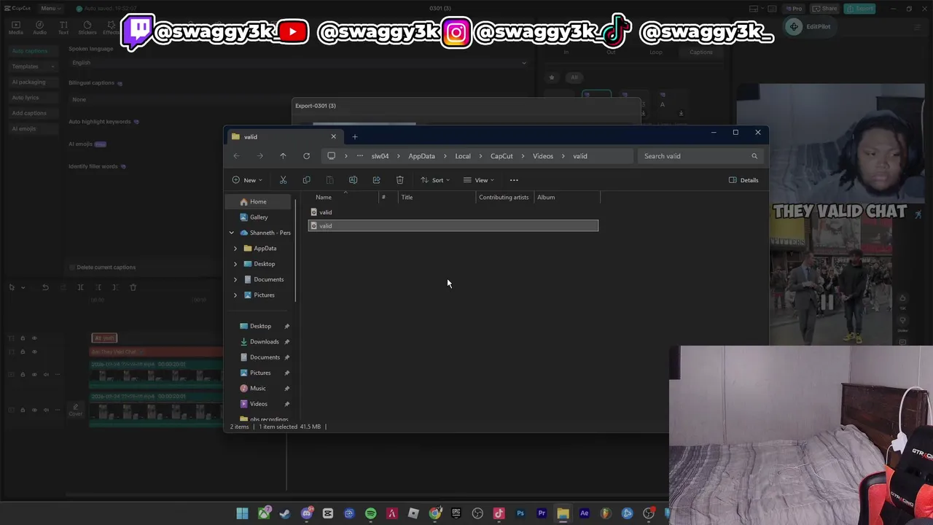The width and height of the screenshot is (933, 525).
Task: Open After Effects from the taskbar
Action: (x=584, y=513)
